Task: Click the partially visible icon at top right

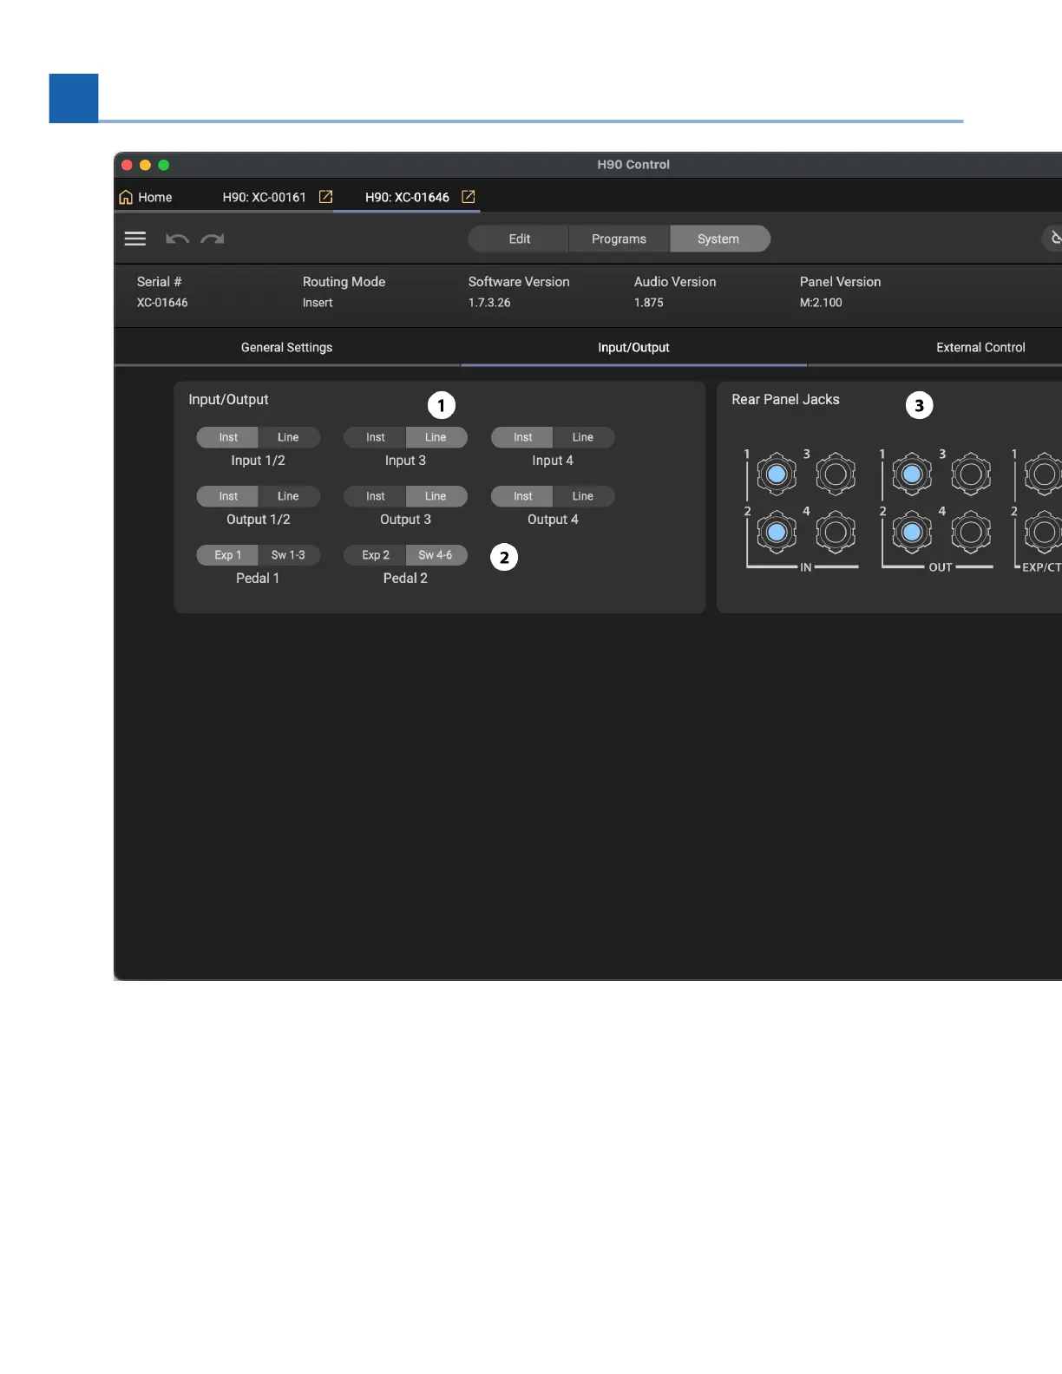Action: click(1052, 239)
